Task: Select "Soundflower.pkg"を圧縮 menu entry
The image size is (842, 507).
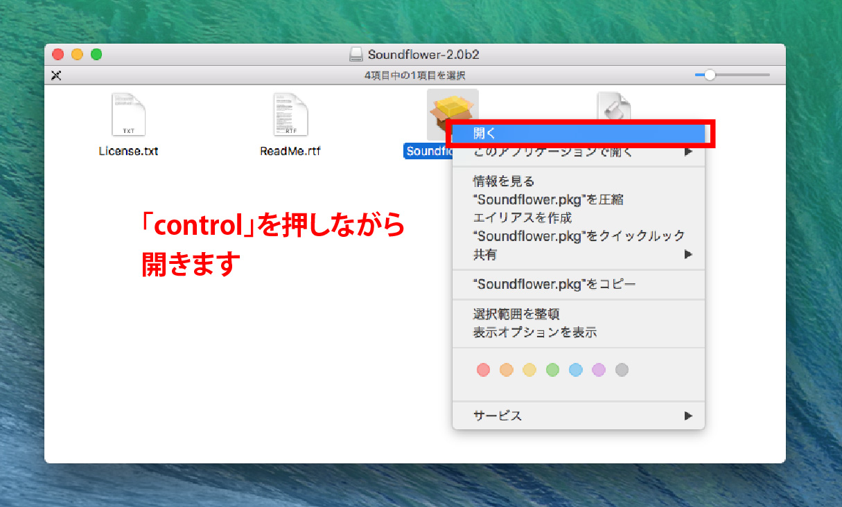Action: (579, 199)
